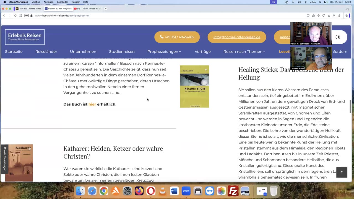Viewport: 354px width, 199px height.
Task: Open the Fenster menu
Action: tap(76, 2)
